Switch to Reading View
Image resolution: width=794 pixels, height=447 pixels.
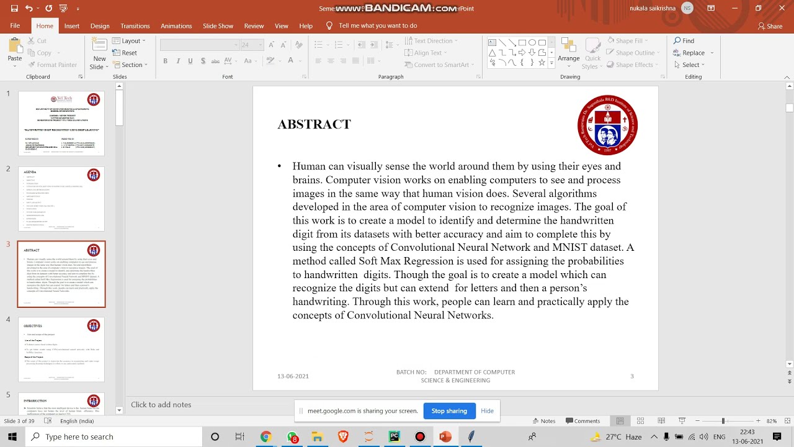coord(661,421)
